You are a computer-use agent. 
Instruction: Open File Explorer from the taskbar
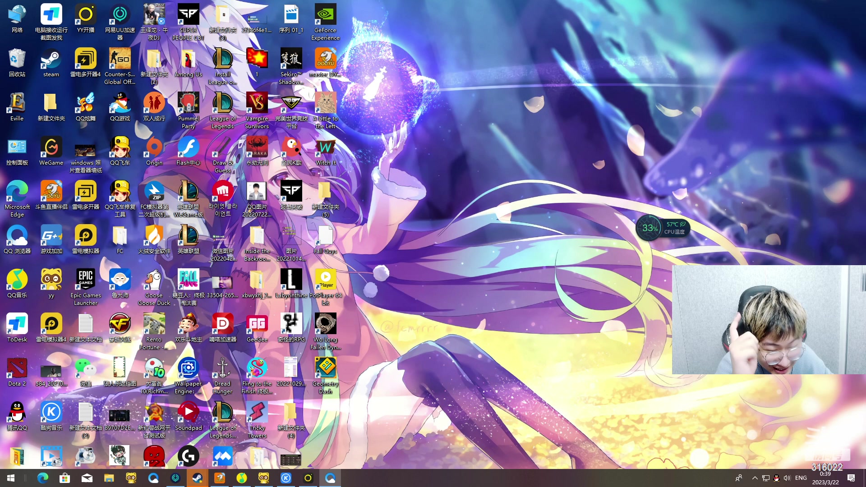pos(109,478)
